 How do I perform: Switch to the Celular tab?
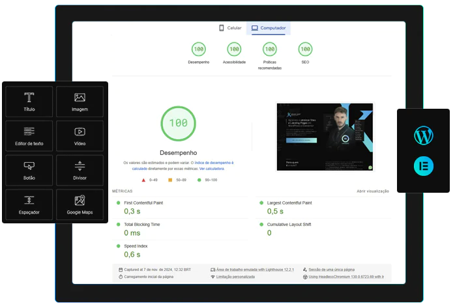coord(230,28)
